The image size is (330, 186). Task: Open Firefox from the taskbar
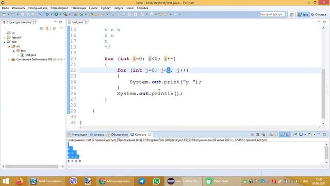[20, 181]
